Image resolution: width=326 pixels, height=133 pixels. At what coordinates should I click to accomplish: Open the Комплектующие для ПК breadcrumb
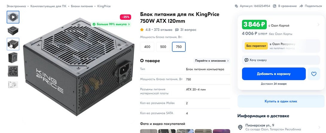click(x=48, y=6)
